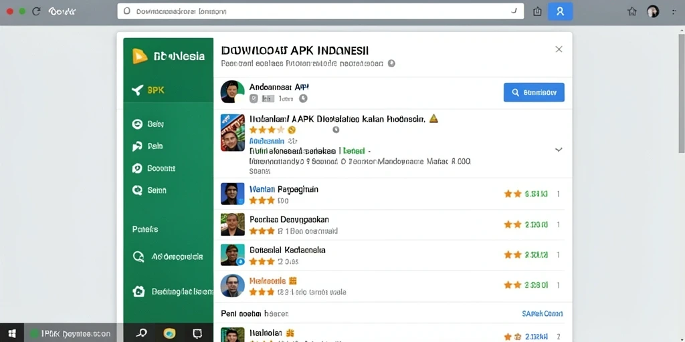Click the round icon beside Seity

point(137,124)
